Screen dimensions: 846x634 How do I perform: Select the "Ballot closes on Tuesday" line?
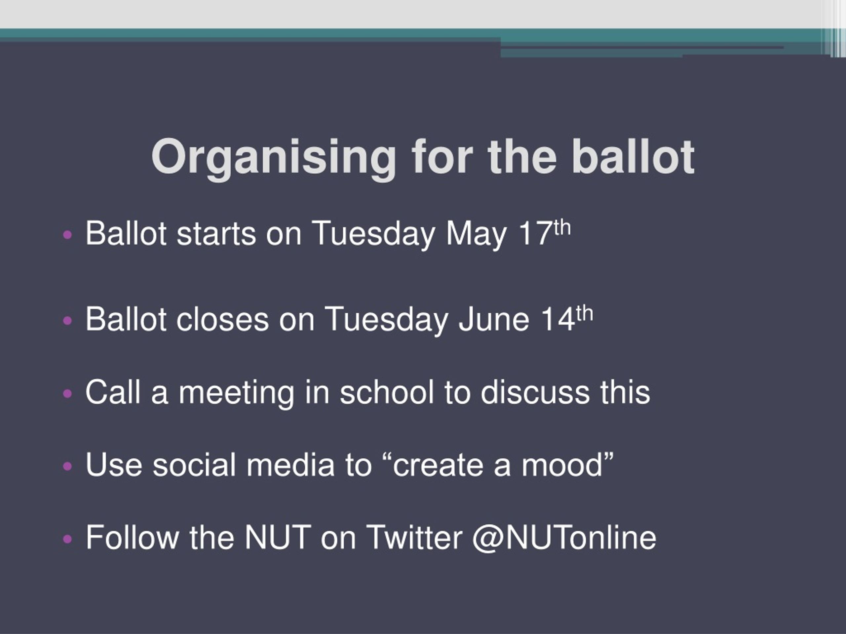tap(339, 320)
